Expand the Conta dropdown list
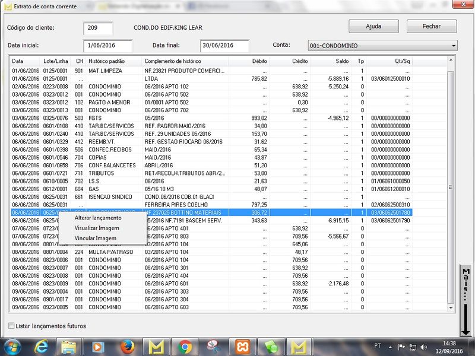The image size is (475, 356). (x=454, y=46)
